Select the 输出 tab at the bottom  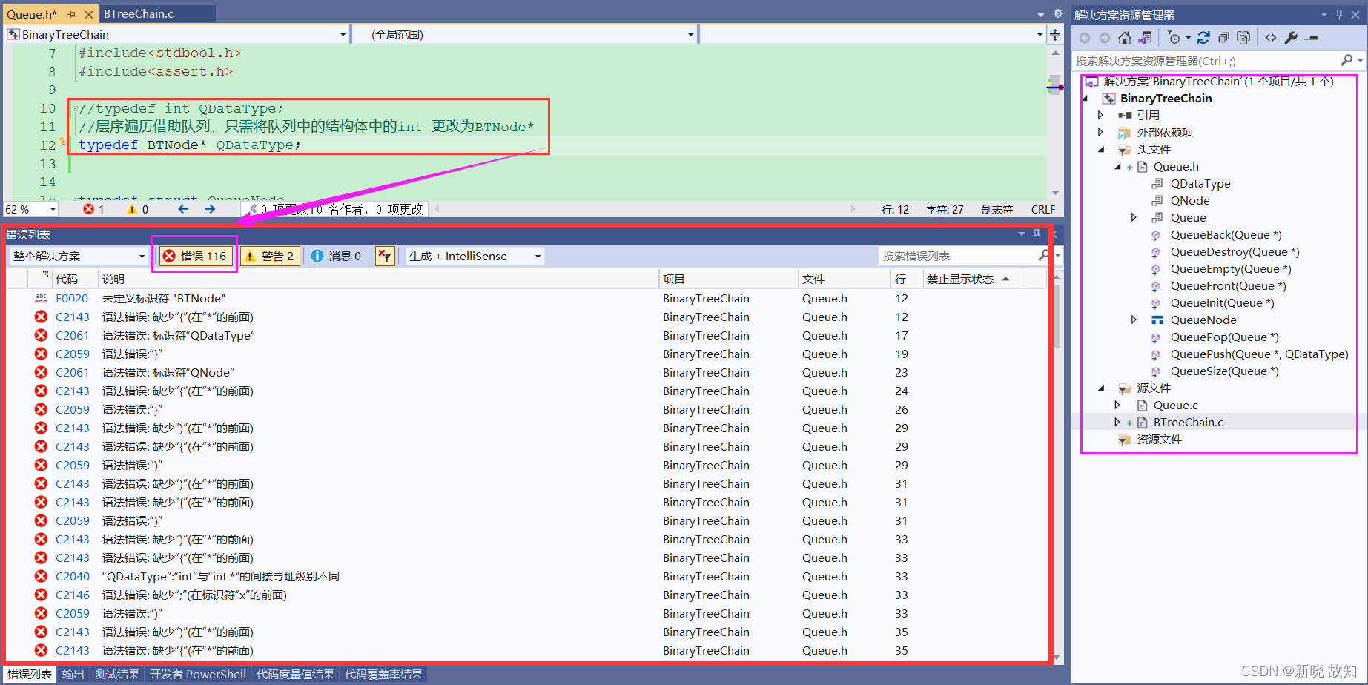(73, 674)
